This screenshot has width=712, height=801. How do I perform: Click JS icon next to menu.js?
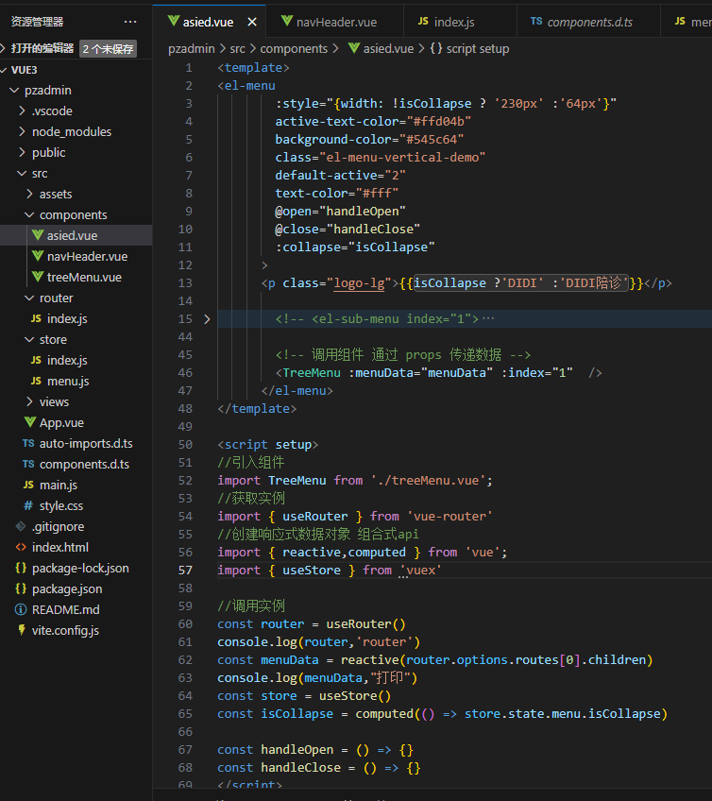point(36,381)
